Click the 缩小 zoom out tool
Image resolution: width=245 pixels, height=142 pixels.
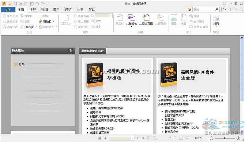coord(96,27)
